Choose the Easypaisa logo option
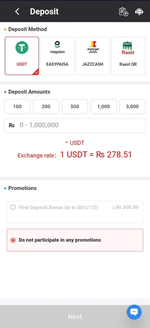This screenshot has height=328, width=150. [x=57, y=47]
